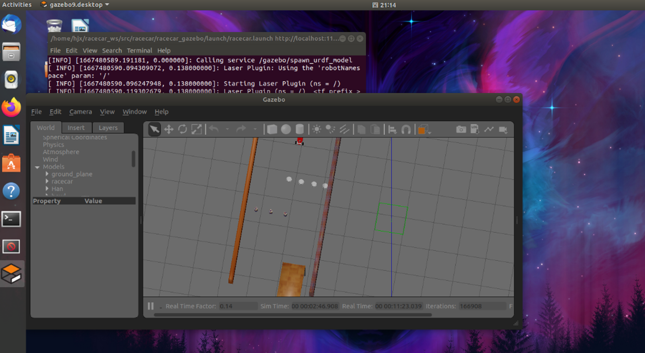Click the world tree vertical scrollbar
This screenshot has height=353, width=645.
tap(133, 159)
